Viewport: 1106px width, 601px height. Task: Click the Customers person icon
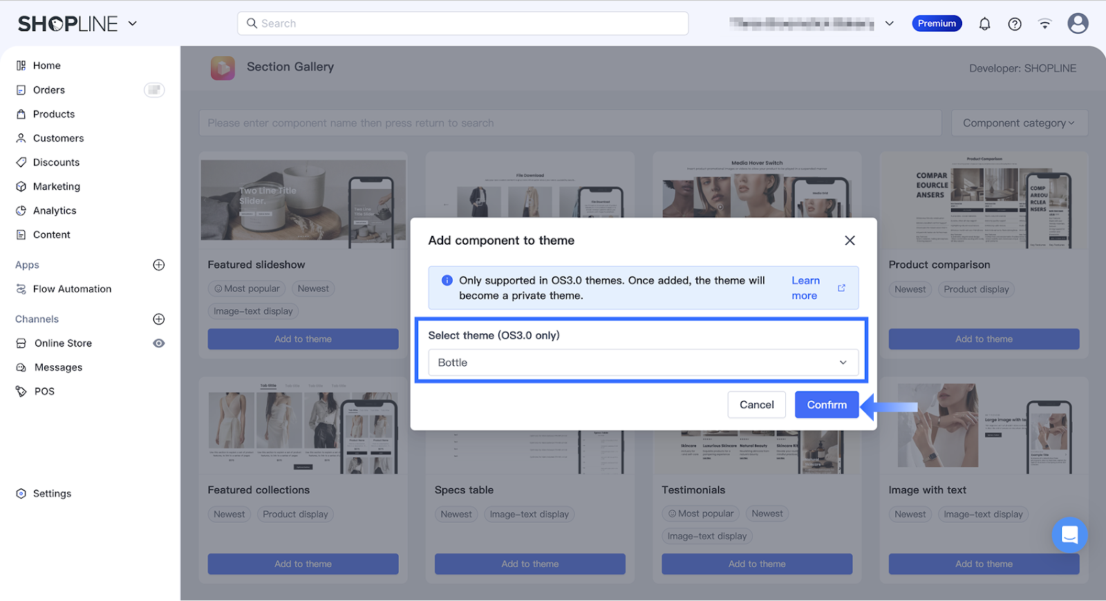(x=21, y=138)
